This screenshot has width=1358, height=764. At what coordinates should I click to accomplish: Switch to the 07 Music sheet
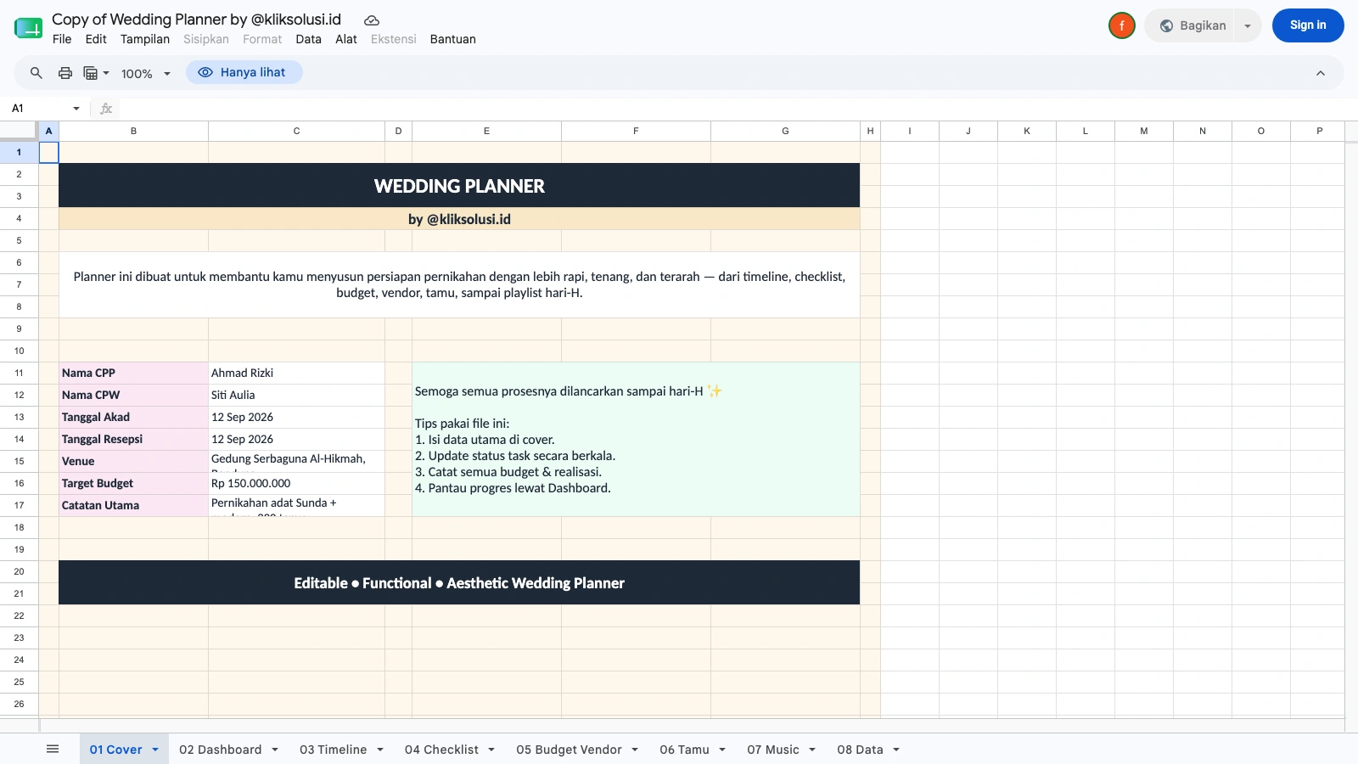pyautogui.click(x=773, y=750)
